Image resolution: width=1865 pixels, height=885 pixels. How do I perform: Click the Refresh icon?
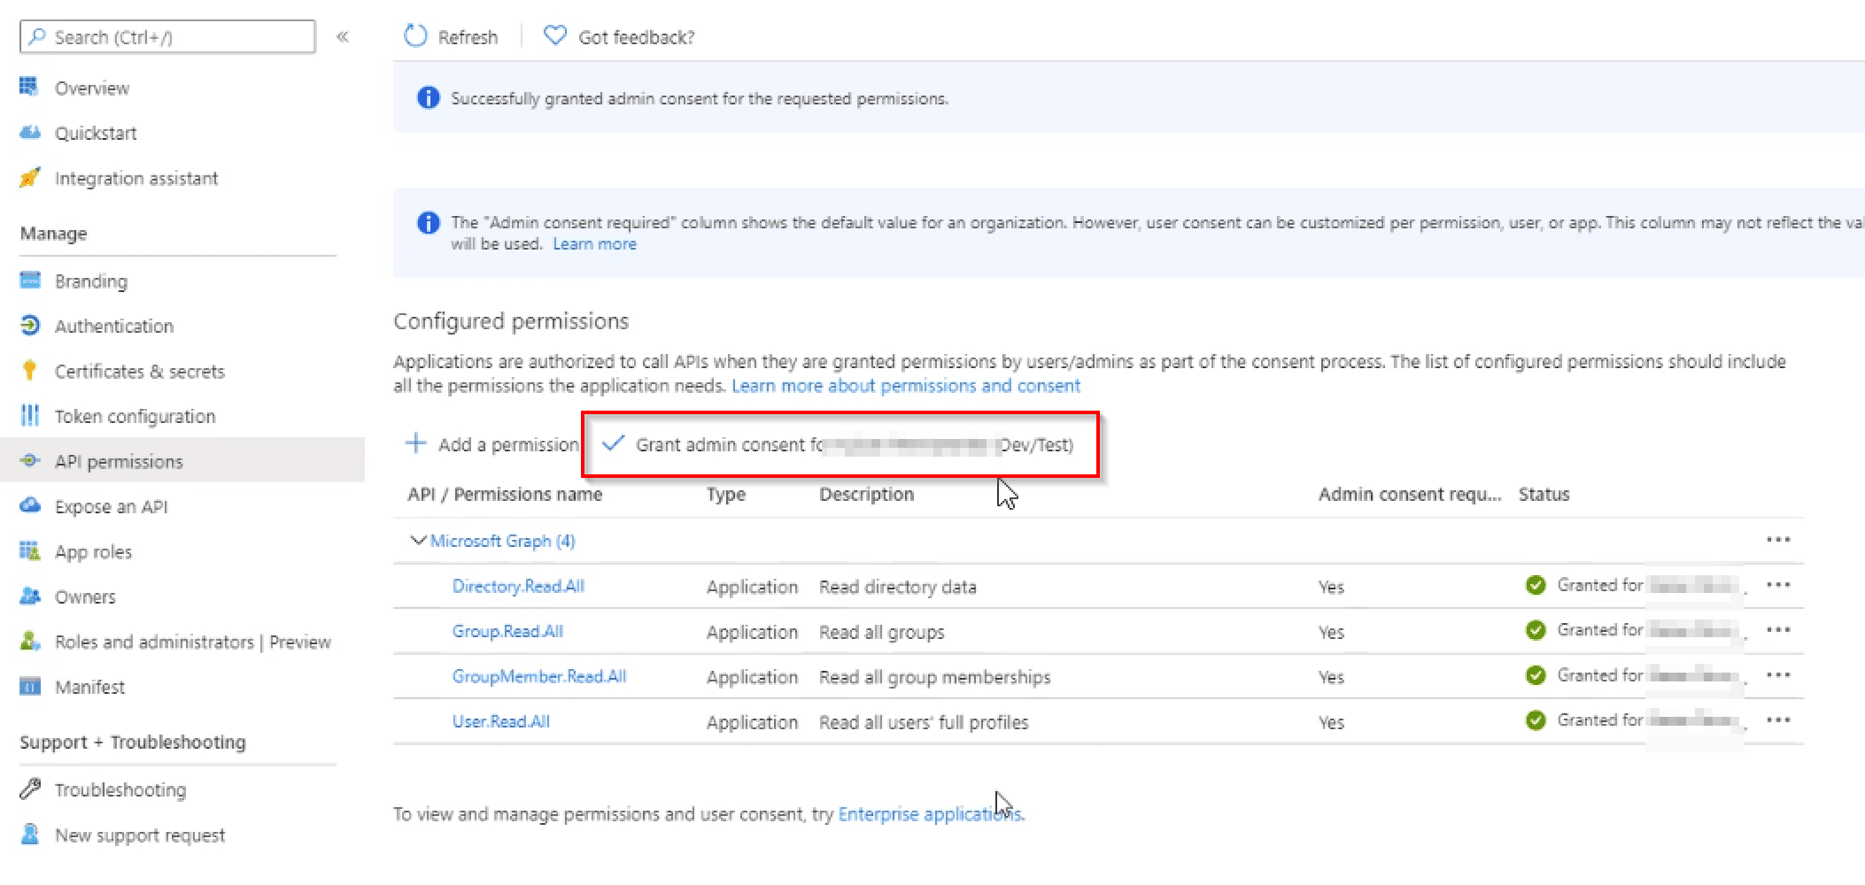pyautogui.click(x=416, y=36)
